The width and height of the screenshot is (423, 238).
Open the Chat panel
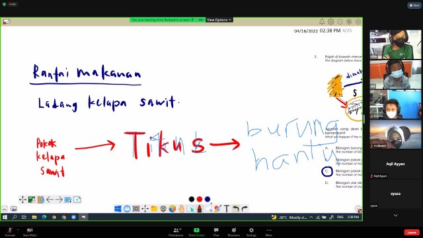[216, 231]
